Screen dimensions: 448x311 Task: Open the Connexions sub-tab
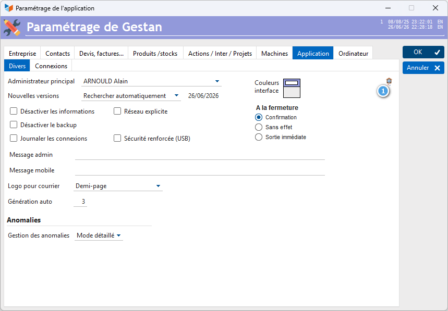tap(51, 66)
